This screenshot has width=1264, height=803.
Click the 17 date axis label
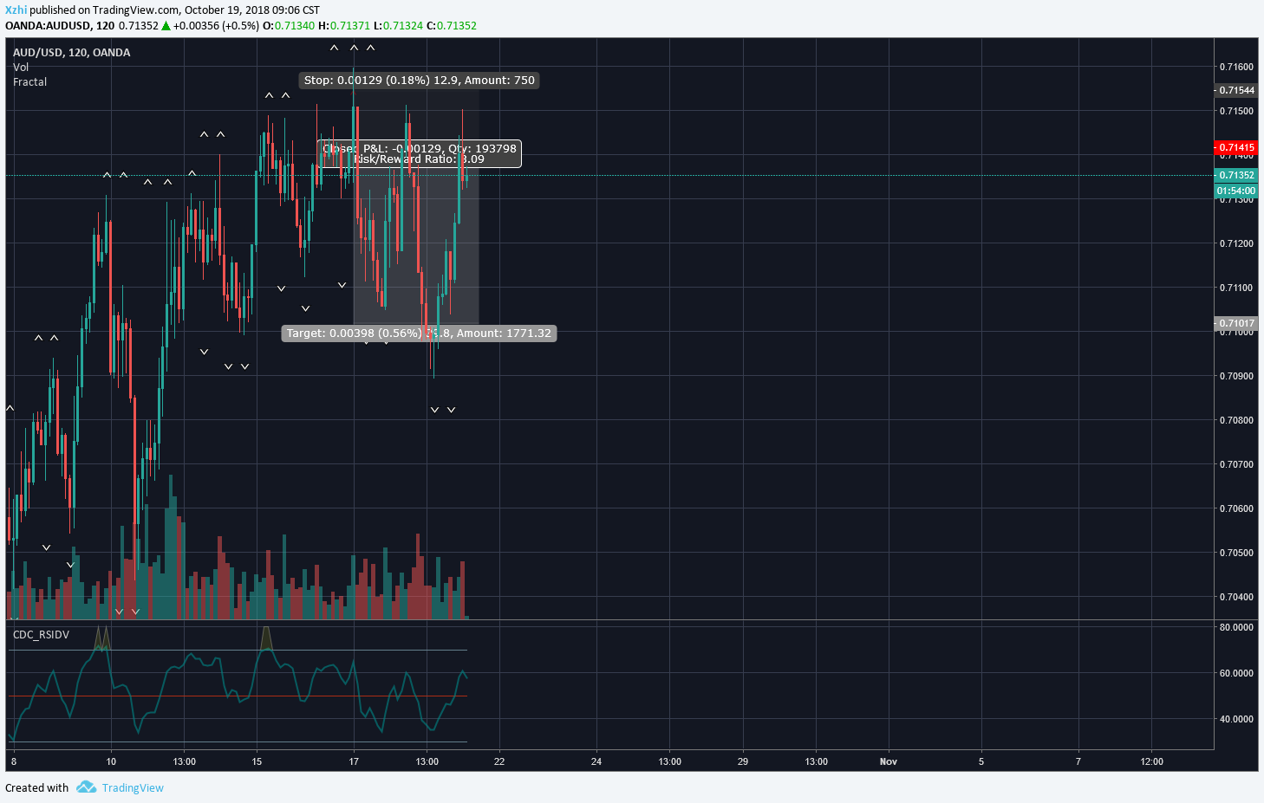coord(354,761)
